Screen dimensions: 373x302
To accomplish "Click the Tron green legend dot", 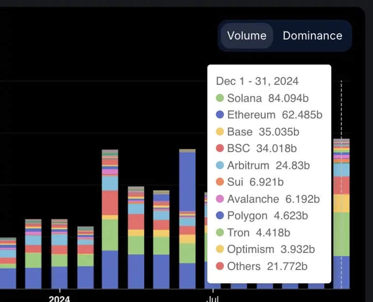I will click(220, 232).
